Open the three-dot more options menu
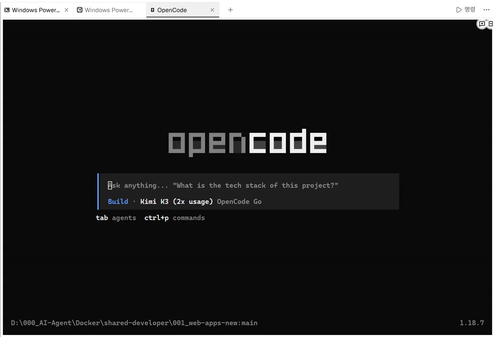This screenshot has width=495, height=337. 486,10
